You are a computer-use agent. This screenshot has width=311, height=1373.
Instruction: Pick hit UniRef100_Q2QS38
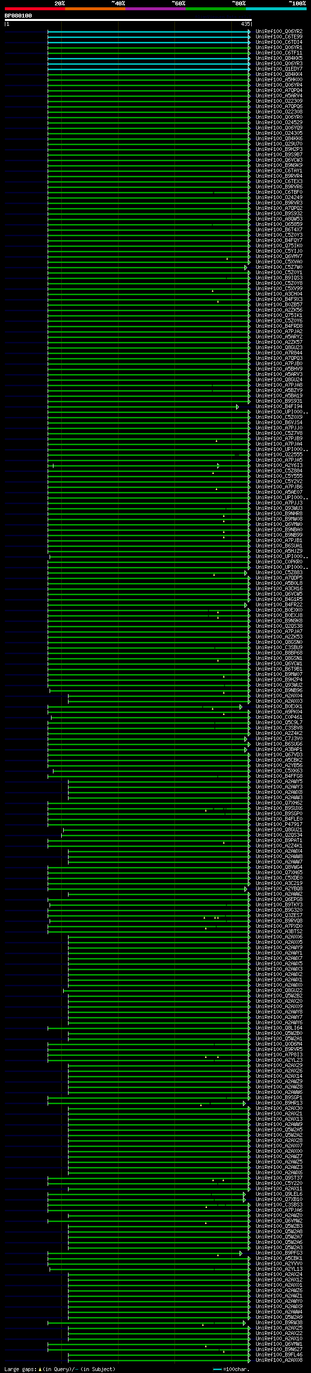278,626
